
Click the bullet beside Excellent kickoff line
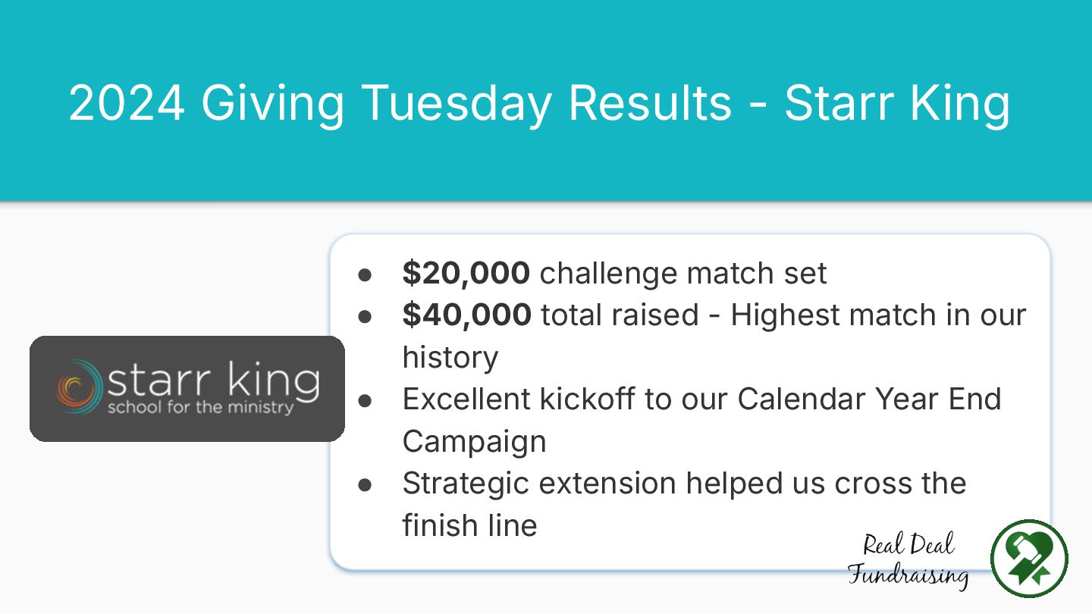click(365, 399)
